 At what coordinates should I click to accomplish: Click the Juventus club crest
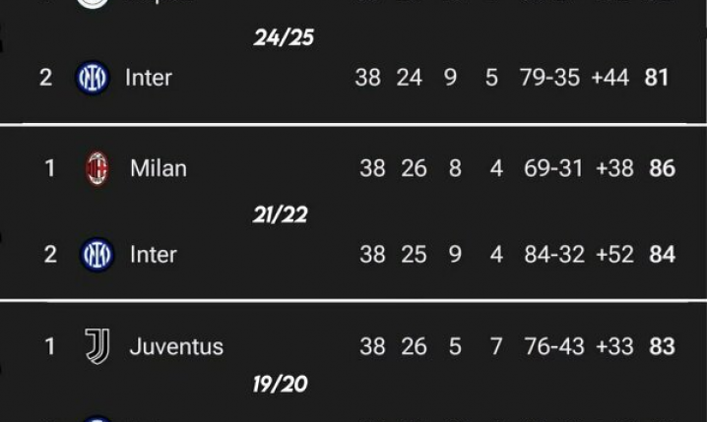click(x=96, y=346)
